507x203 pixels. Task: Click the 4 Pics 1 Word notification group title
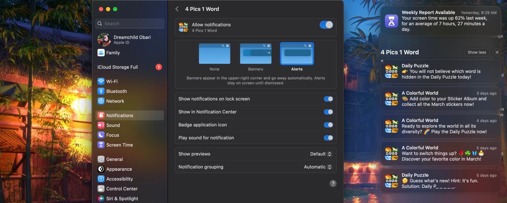(x=400, y=52)
